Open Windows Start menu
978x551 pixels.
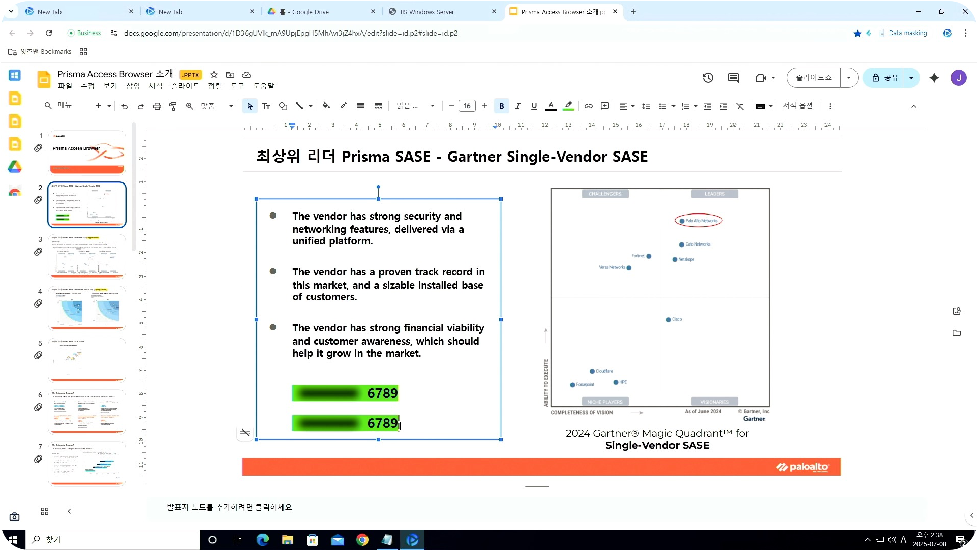point(14,540)
